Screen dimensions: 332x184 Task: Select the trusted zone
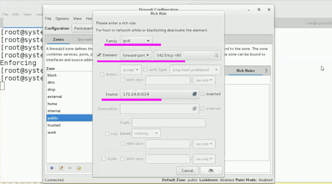coord(69,125)
